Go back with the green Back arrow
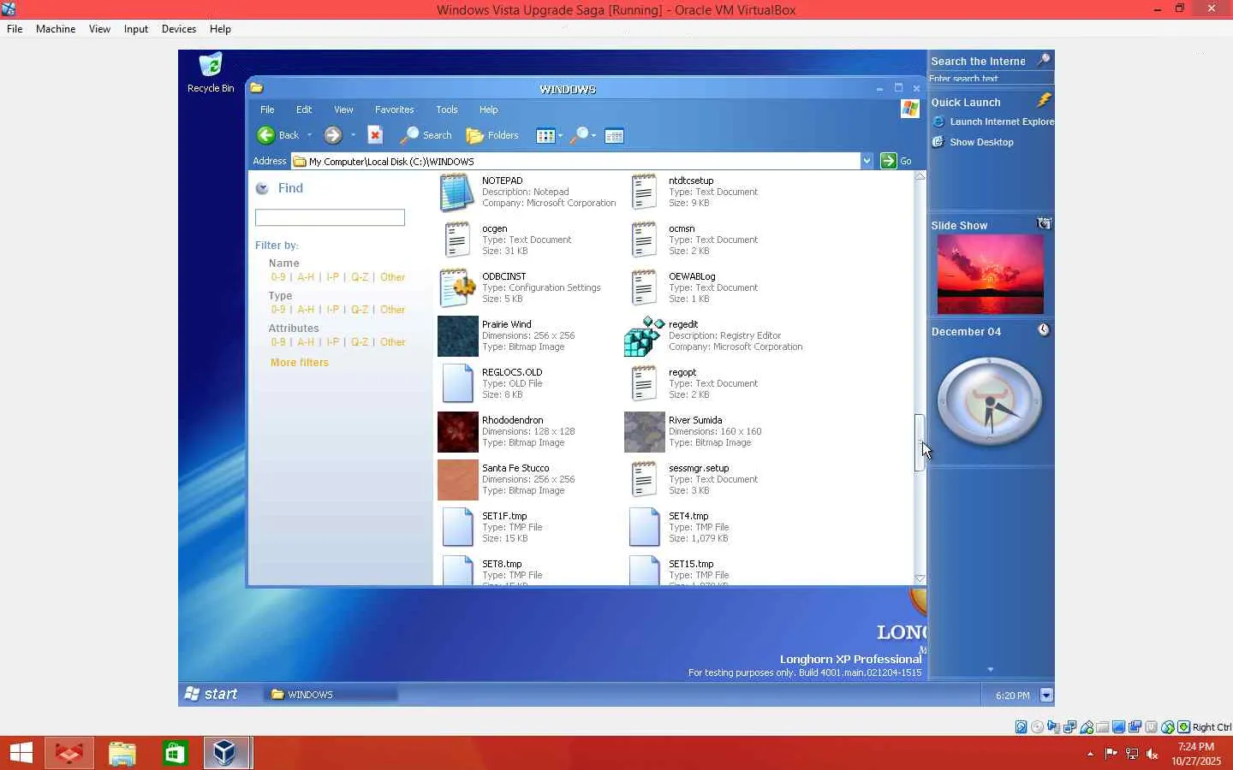The image size is (1233, 770). pos(266,135)
